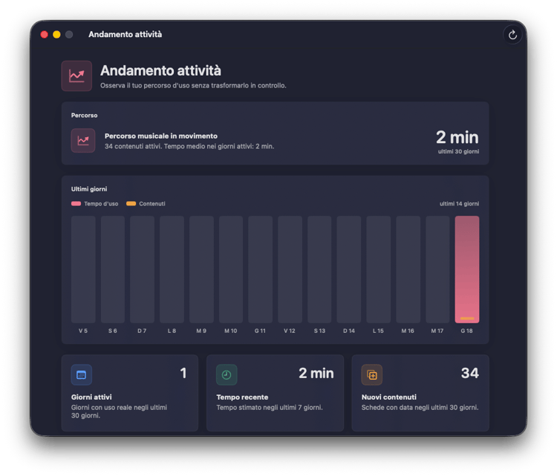Click the 'Andamento attività' main heading
This screenshot has height=476, width=557.
[160, 70]
